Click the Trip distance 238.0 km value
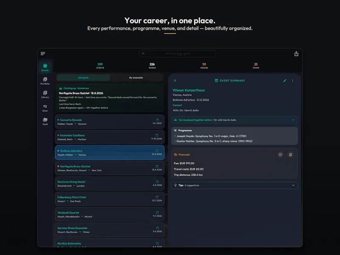 pos(188,175)
